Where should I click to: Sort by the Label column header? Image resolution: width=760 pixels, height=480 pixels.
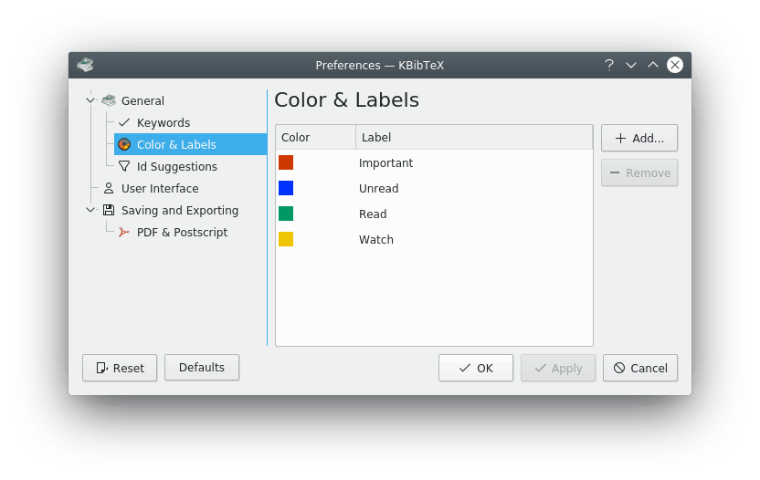click(474, 138)
